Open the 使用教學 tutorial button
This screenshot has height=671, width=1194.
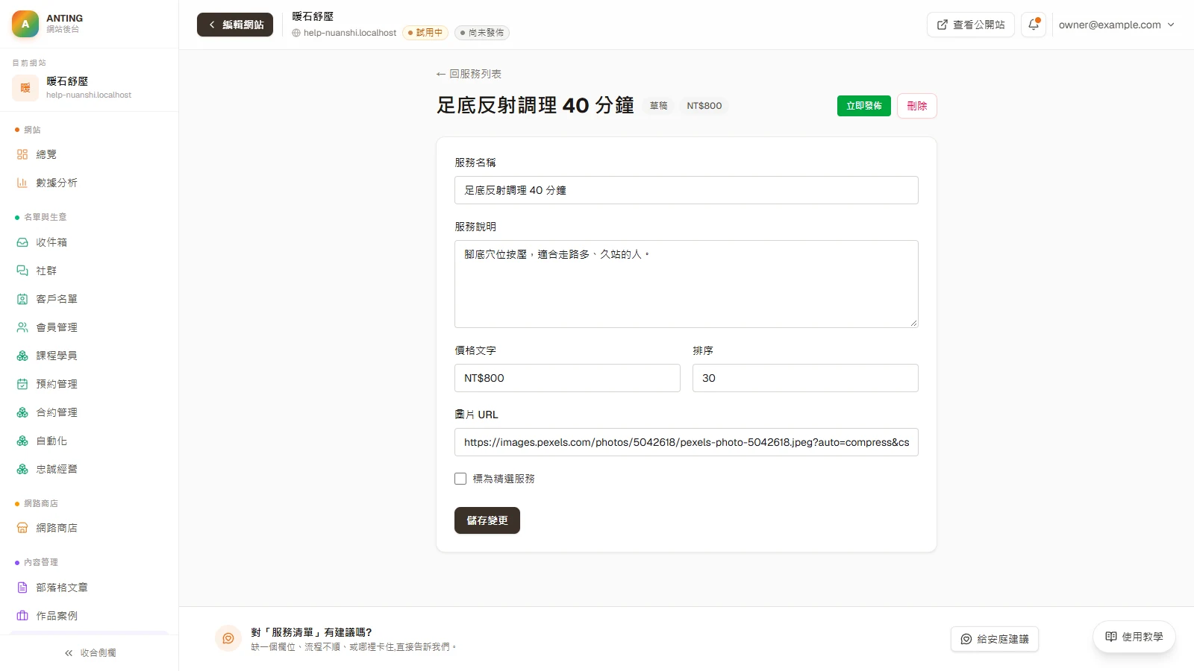point(1134,637)
